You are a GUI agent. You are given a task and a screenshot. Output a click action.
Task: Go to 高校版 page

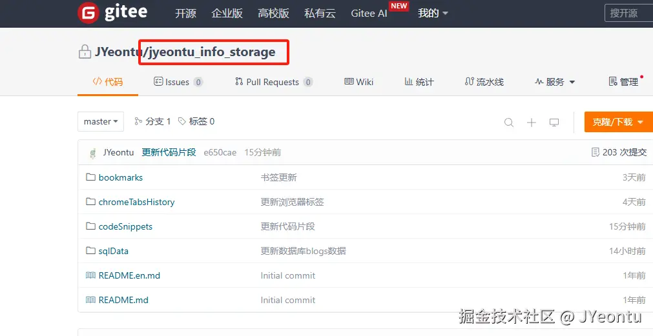click(x=273, y=14)
